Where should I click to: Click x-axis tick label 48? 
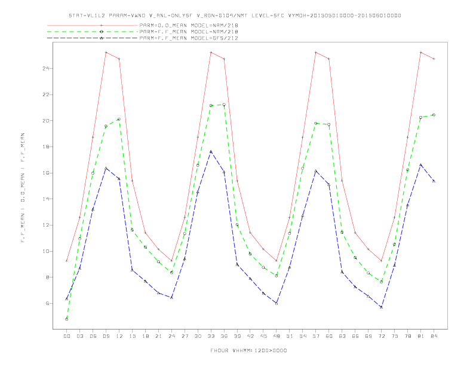(x=277, y=336)
